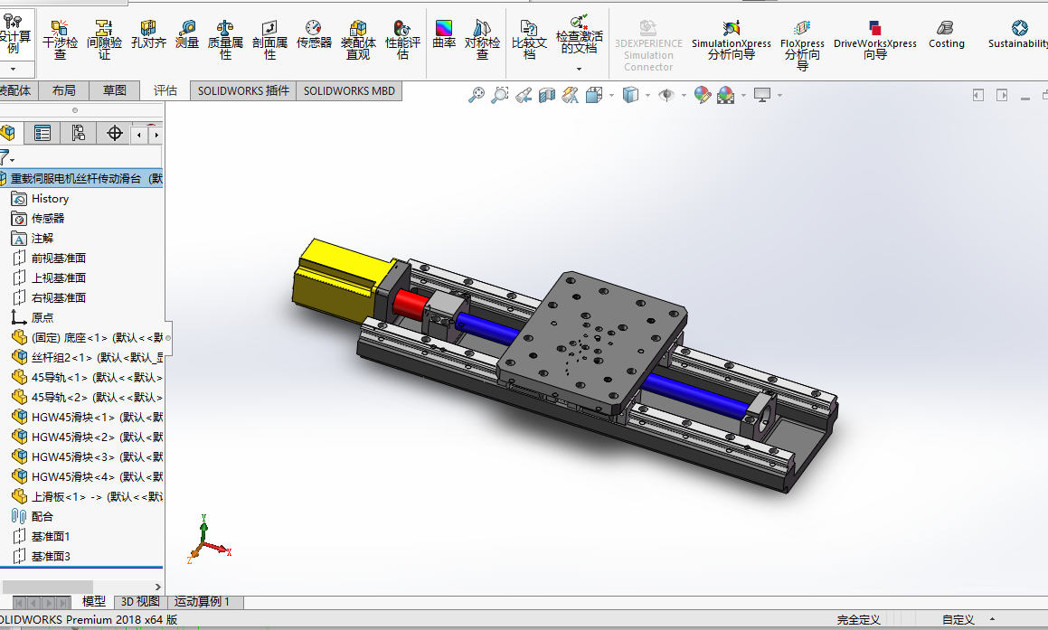1048x630 pixels.
Task: Click Zoom to Fit in view toolbar
Action: click(477, 95)
